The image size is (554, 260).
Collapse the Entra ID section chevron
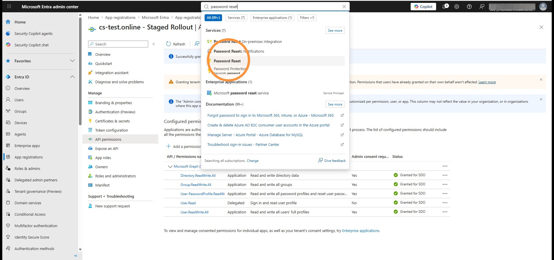pos(72,77)
